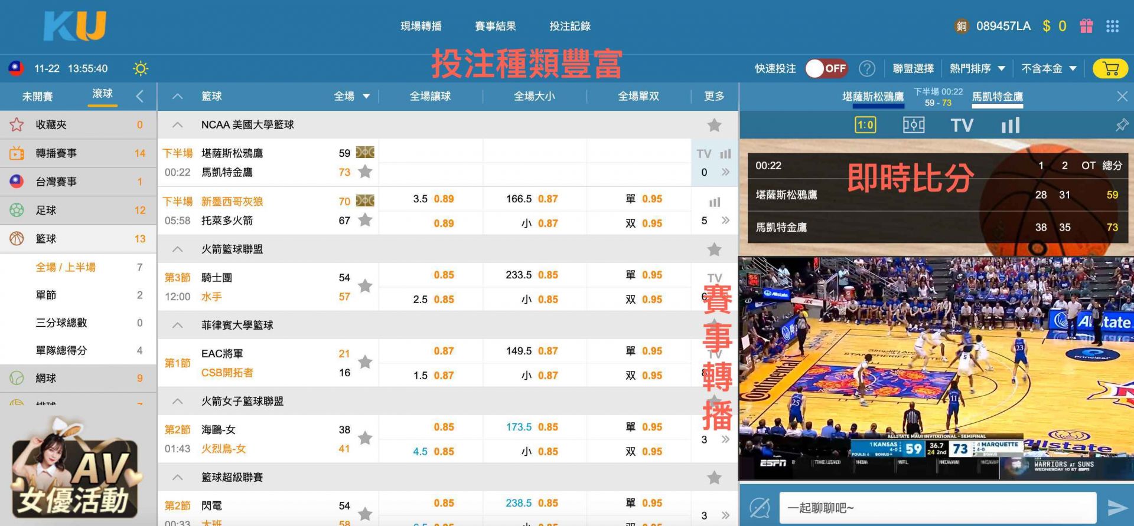Viewport: 1134px width, 526px height.
Task: Go to 現場轉播 live broadcast
Action: pos(421,26)
